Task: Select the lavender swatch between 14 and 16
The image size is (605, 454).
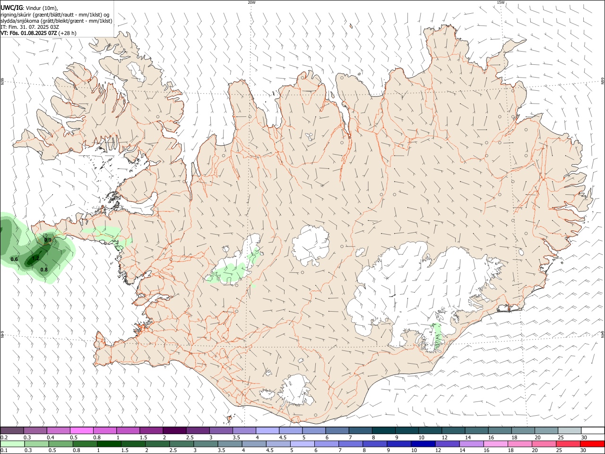Action: [471, 444]
